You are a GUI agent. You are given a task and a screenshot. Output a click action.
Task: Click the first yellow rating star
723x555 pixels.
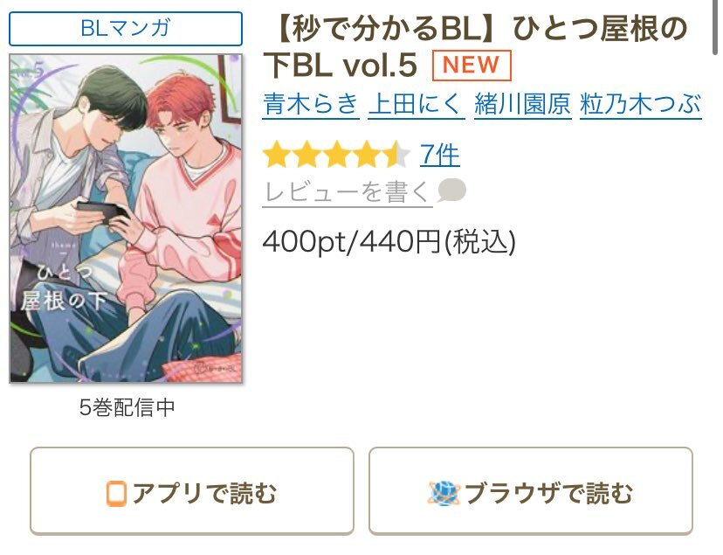click(277, 155)
